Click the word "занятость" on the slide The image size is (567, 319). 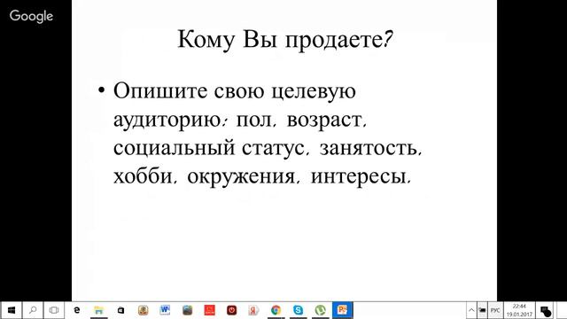pos(369,149)
